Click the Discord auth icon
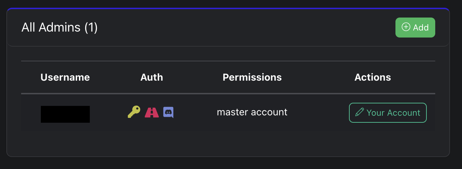 click(168, 113)
